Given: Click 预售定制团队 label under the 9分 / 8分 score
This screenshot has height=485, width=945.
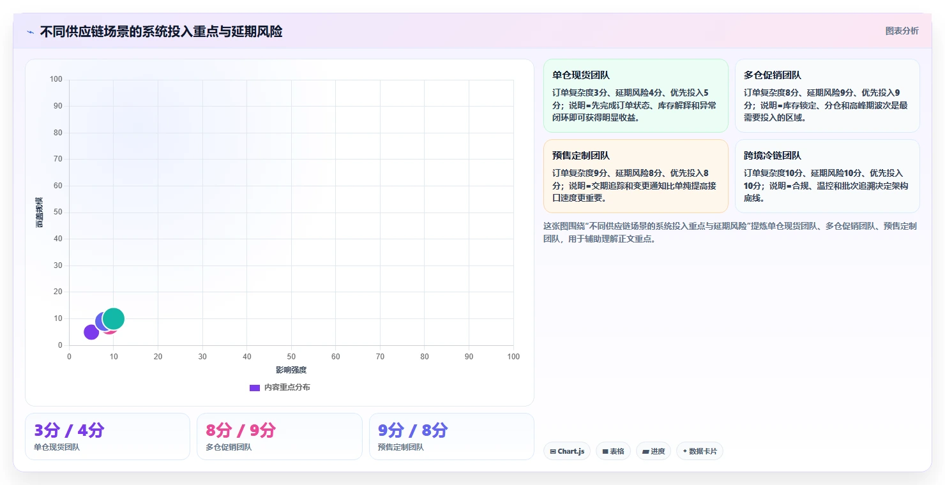Looking at the screenshot, I should coord(401,447).
